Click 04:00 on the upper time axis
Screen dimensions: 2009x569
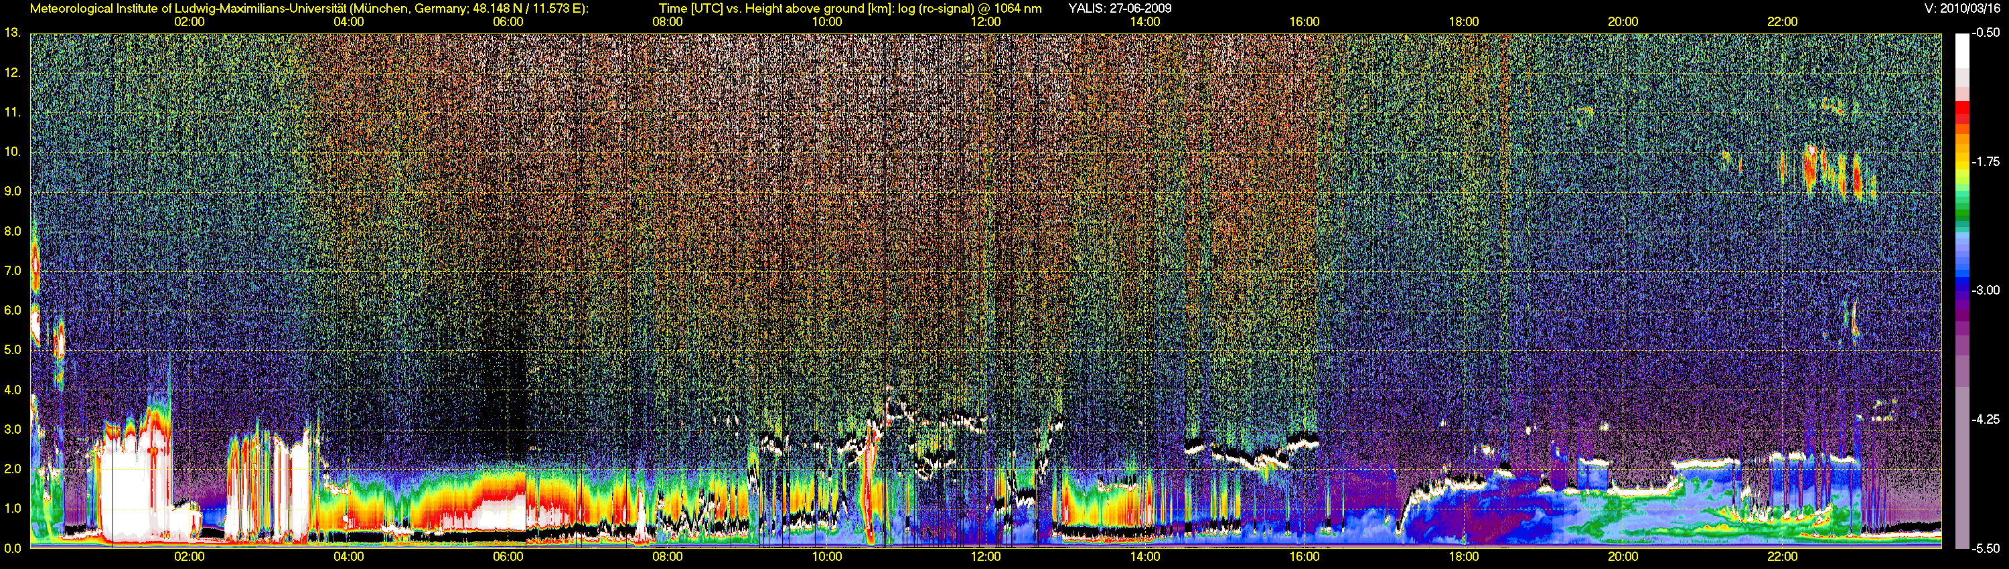click(x=349, y=22)
